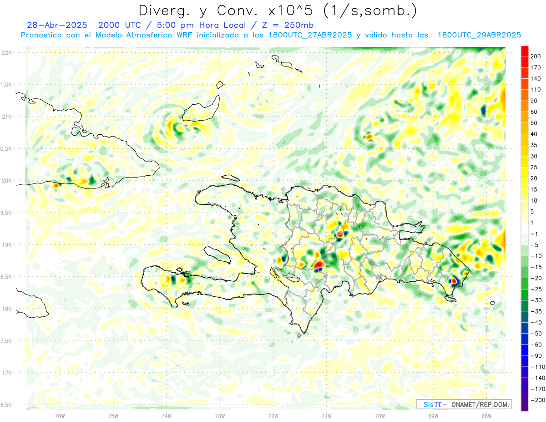Screen dimensions: 546x422
Task: Click the "71W" longitude label
Action: (326, 416)
